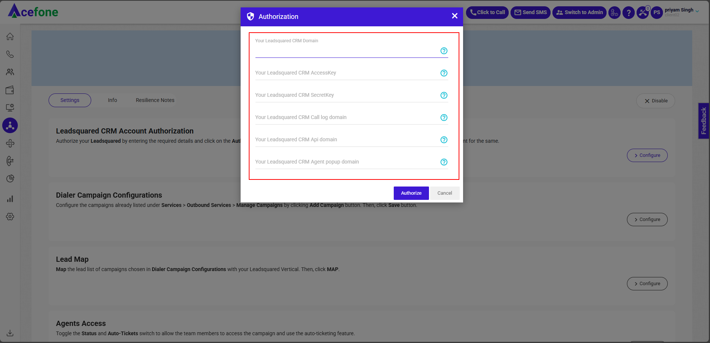Click the shield icon in Authorization header
The width and height of the screenshot is (710, 343).
click(251, 16)
